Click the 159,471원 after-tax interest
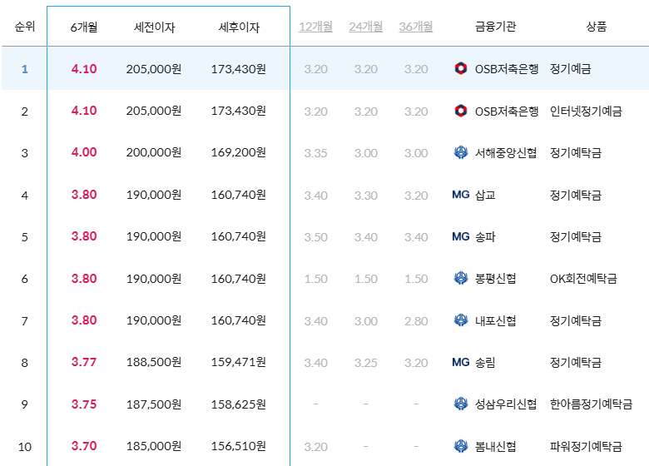The width and height of the screenshot is (649, 466). coord(239,363)
